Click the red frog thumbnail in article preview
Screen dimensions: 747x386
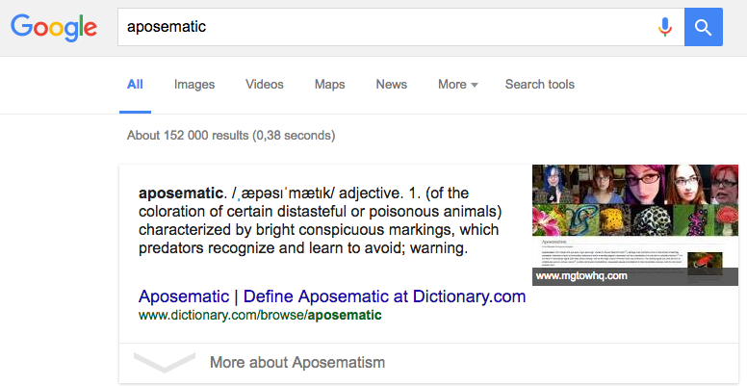pos(705,263)
